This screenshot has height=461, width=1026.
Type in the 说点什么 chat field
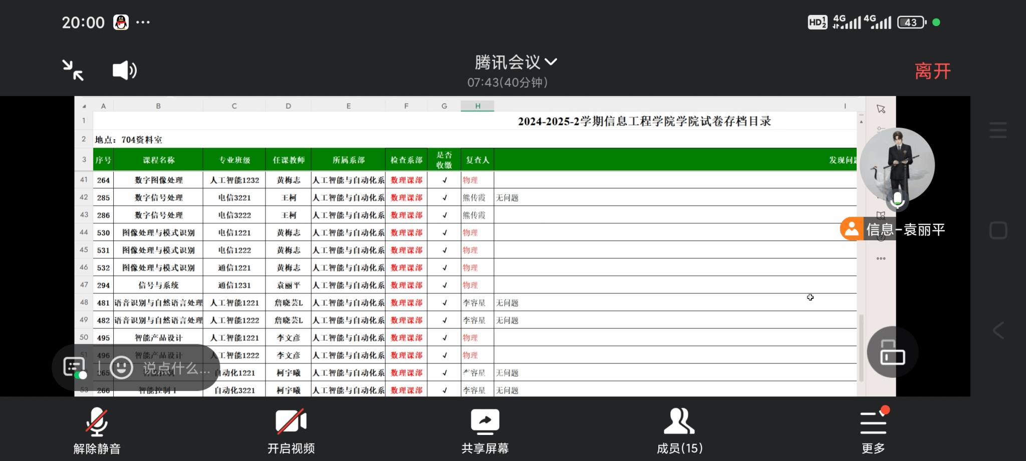(x=176, y=368)
